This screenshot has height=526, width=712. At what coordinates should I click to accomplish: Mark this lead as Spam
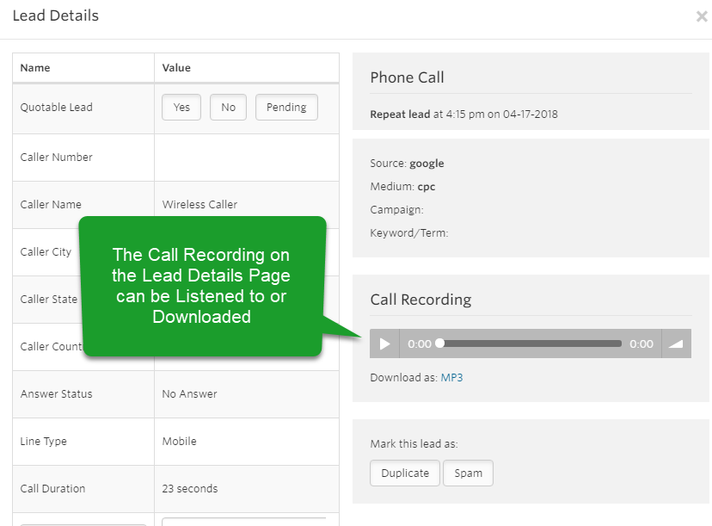point(468,473)
